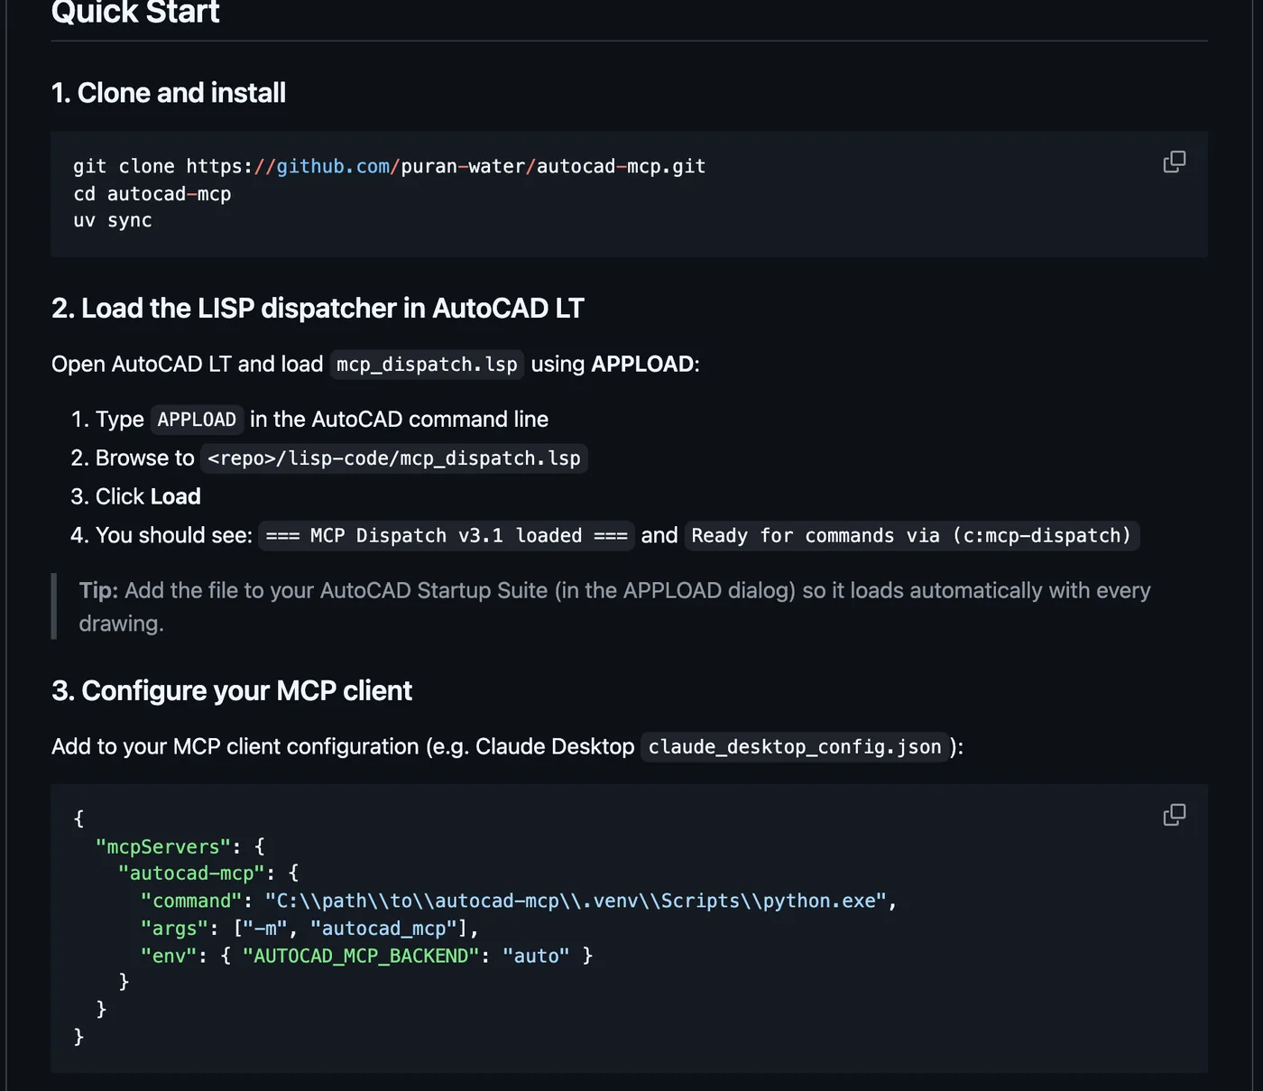Click the inline code 'mcp_dispatch.lsp' in the paragraph
The height and width of the screenshot is (1091, 1263).
click(427, 365)
